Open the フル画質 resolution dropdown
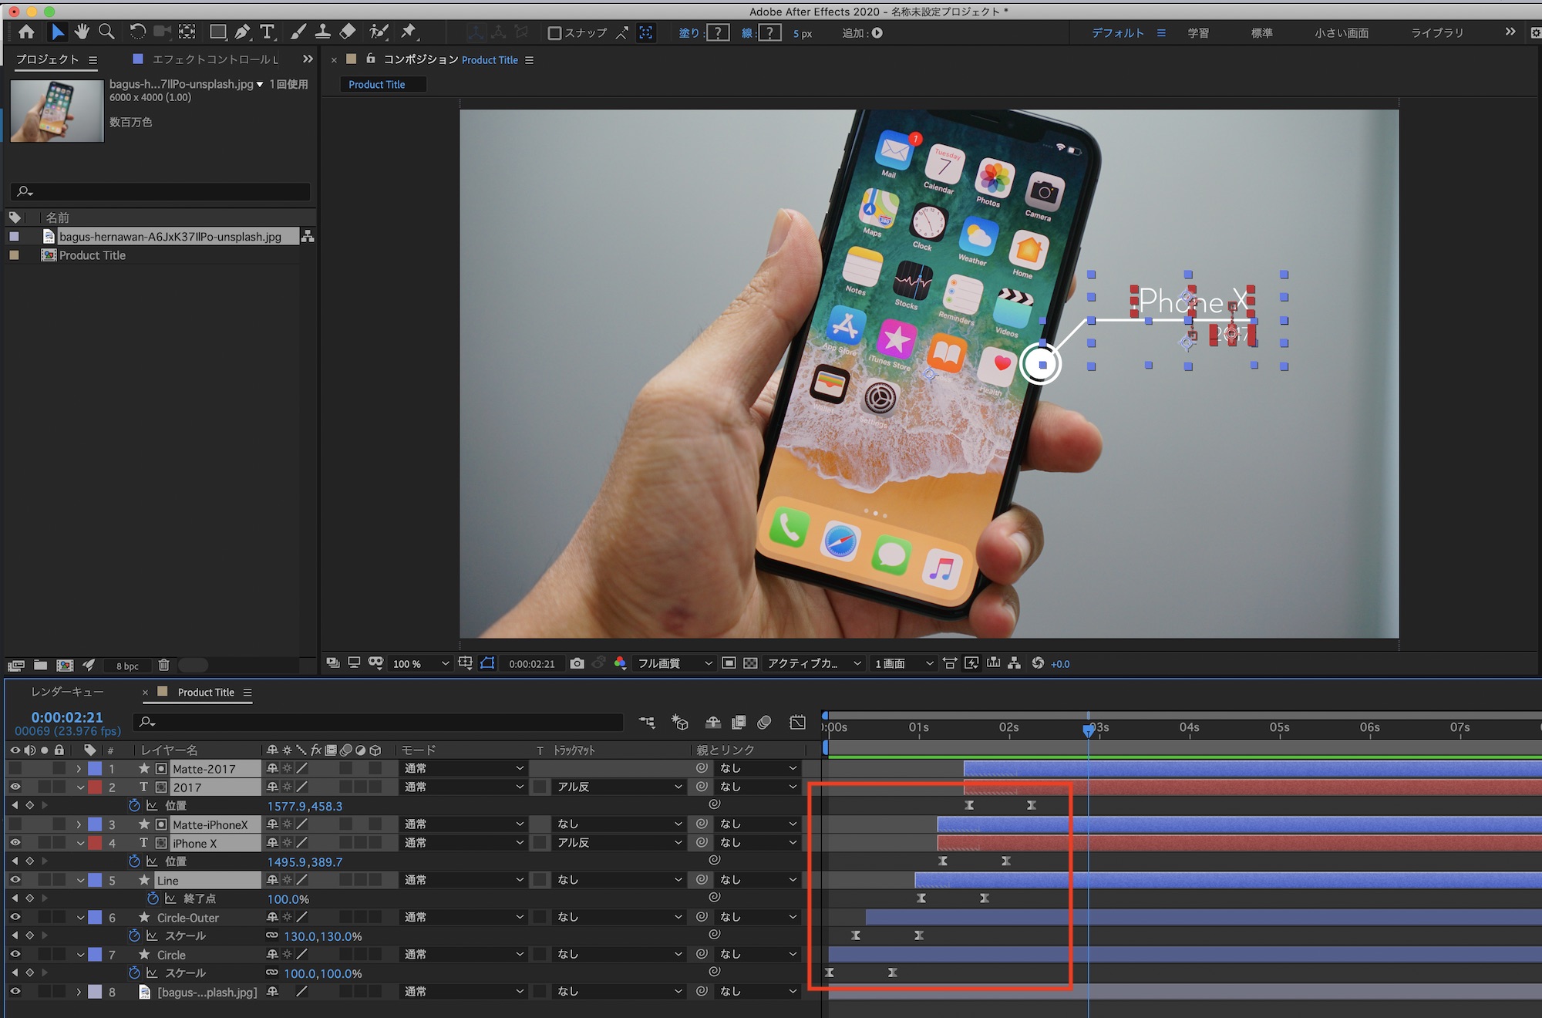Screen dimensions: 1542x1018 click(674, 663)
